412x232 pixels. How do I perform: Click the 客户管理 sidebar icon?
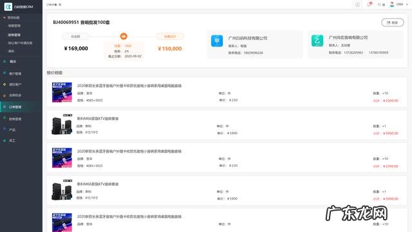click(5, 73)
